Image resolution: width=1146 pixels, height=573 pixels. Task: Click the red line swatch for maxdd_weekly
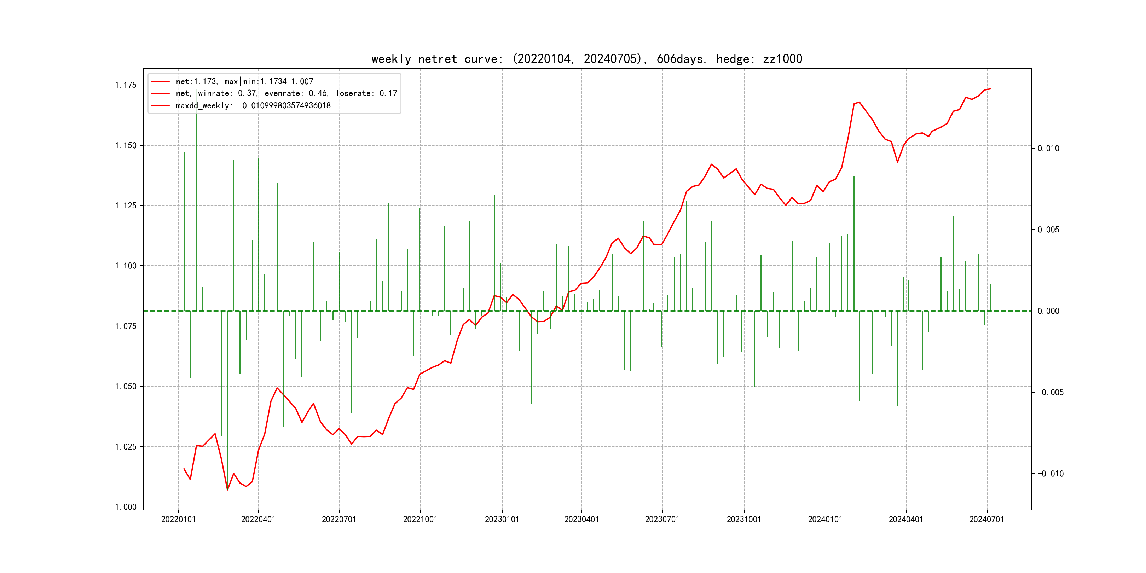[160, 105]
